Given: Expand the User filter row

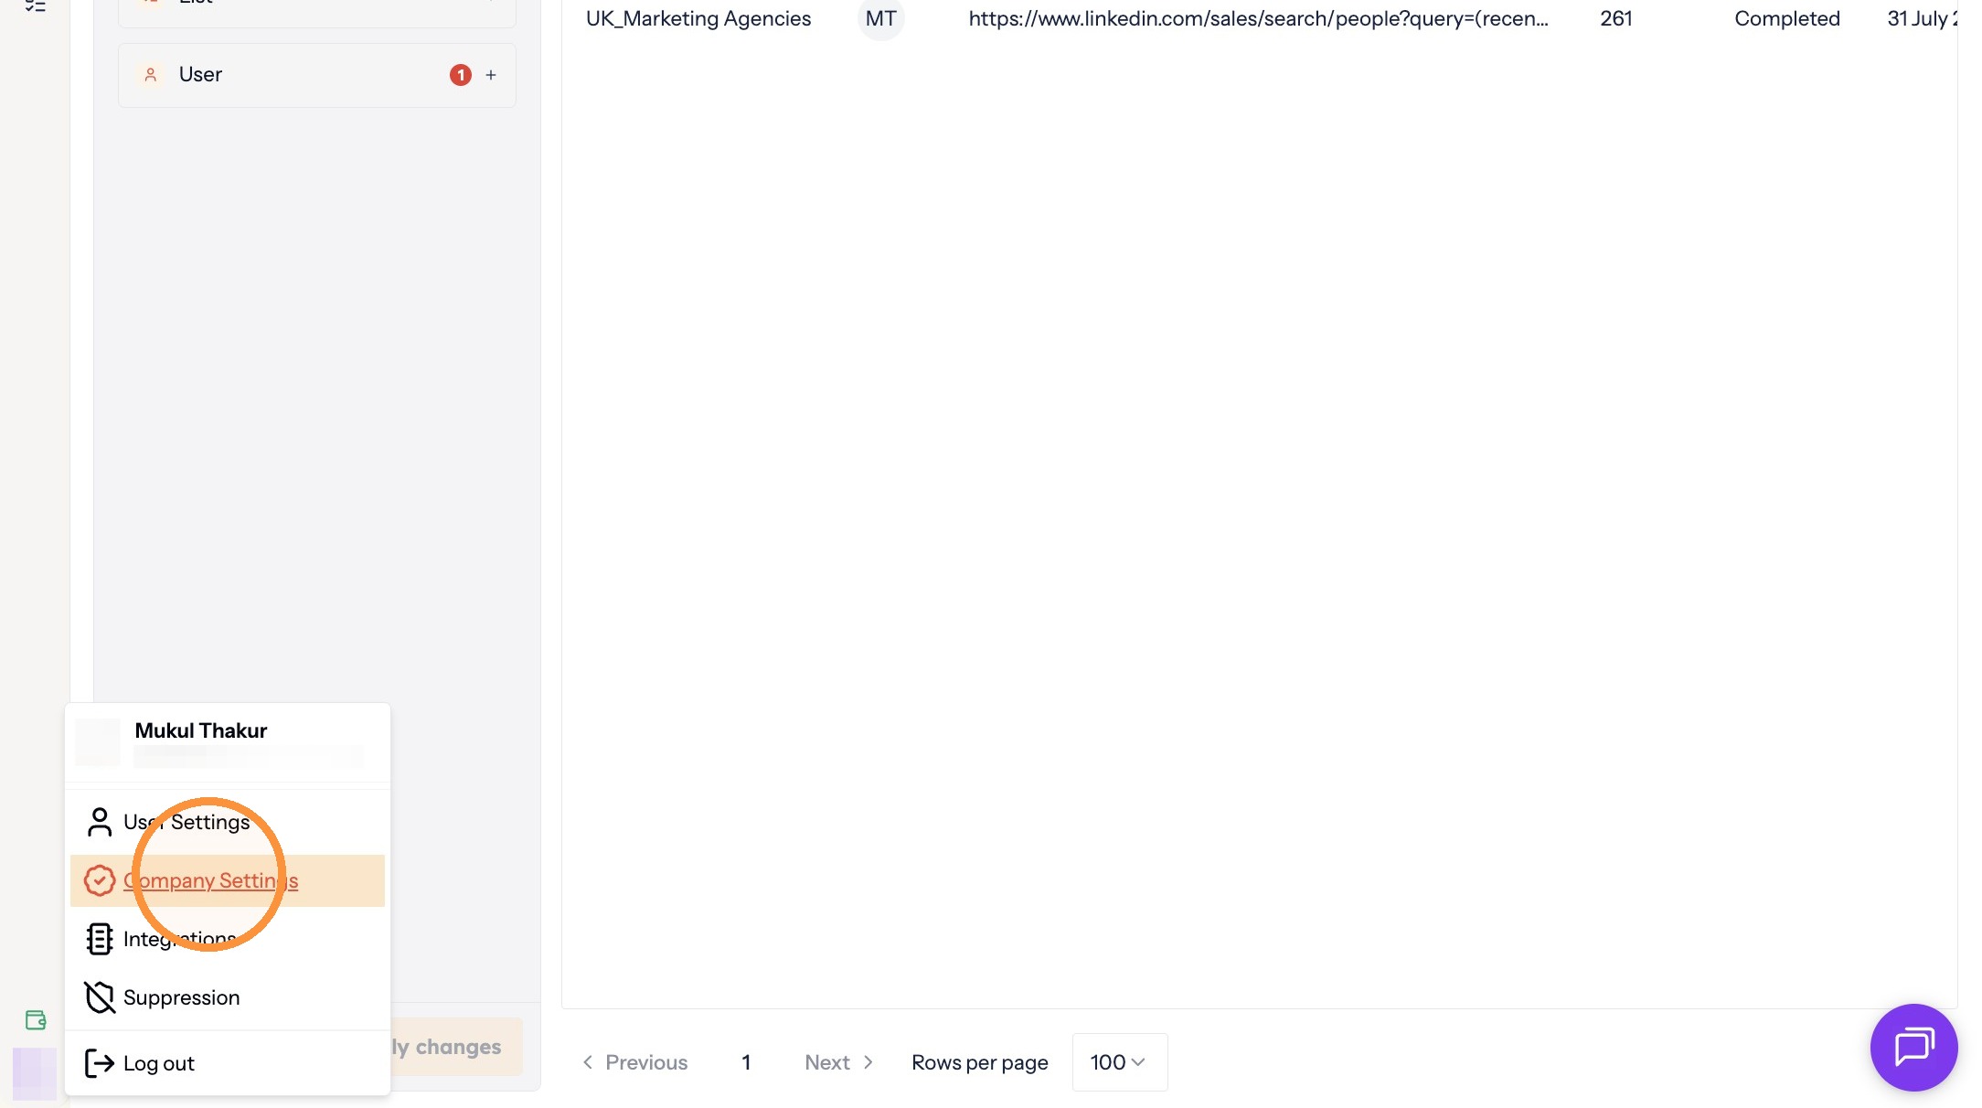Looking at the screenshot, I should (x=317, y=75).
